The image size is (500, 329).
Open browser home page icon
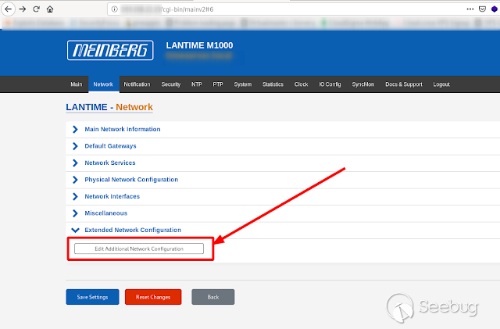[50, 9]
